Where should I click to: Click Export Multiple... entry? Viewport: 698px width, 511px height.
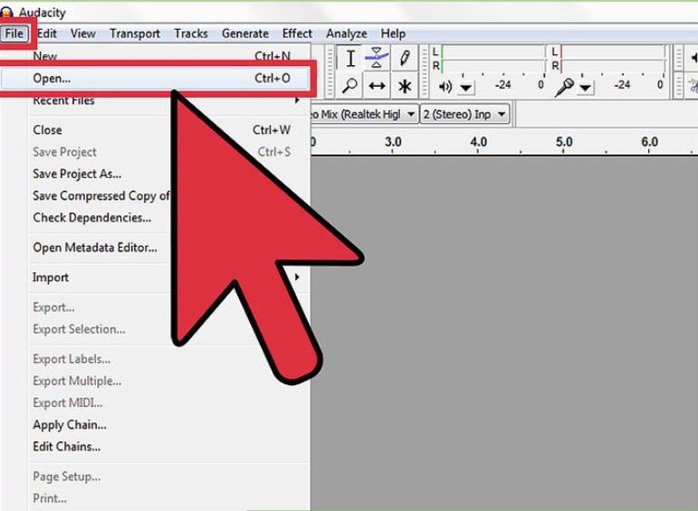168,381
